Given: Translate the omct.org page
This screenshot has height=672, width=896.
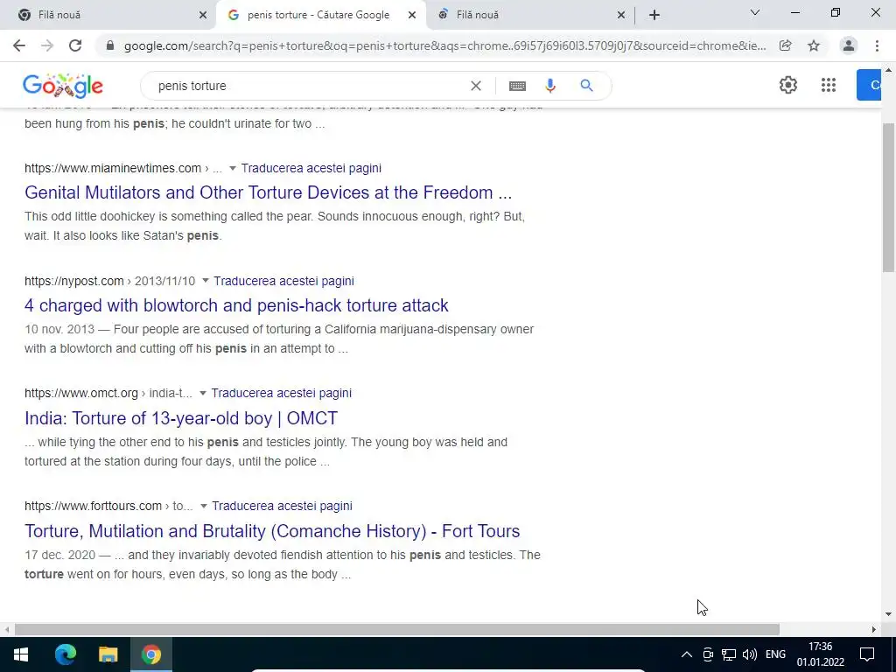Looking at the screenshot, I should click(x=281, y=393).
